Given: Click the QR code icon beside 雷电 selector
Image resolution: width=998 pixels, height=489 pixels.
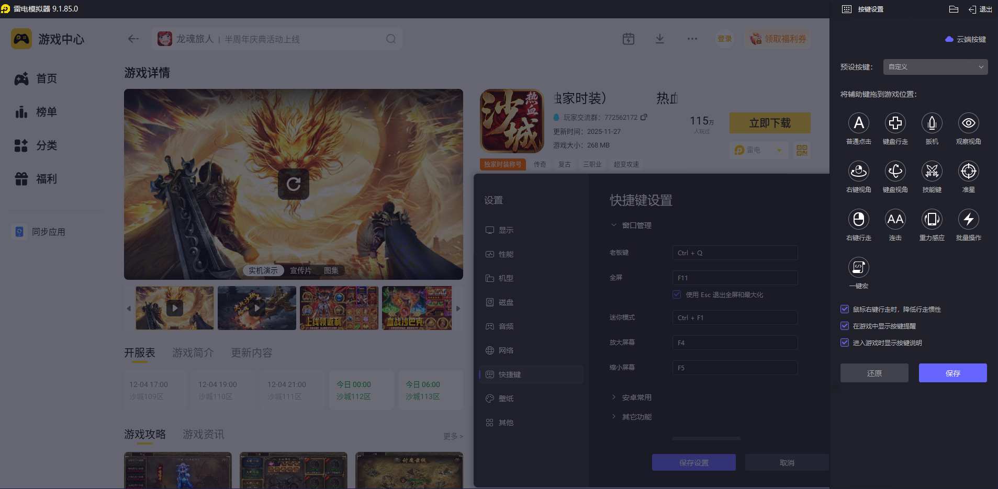Looking at the screenshot, I should coord(802,150).
